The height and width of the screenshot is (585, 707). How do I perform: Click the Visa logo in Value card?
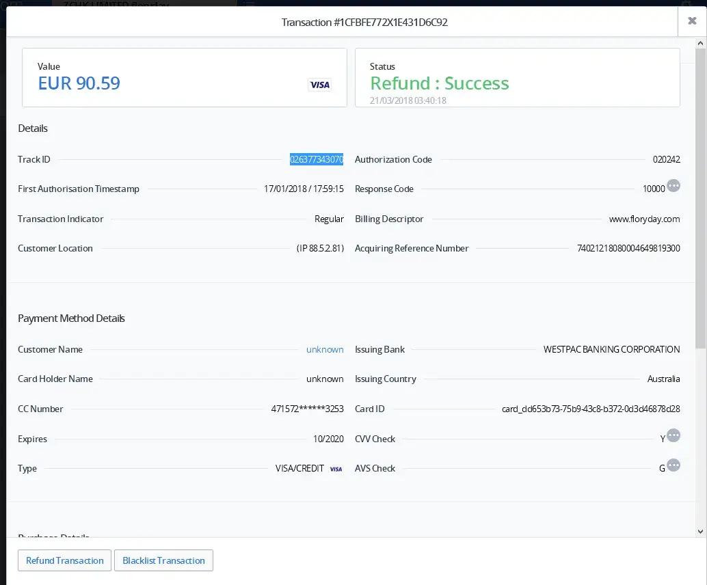319,85
